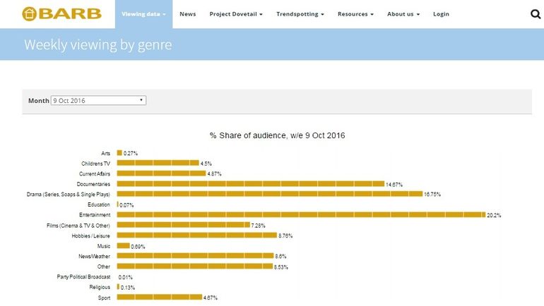Go to the News page
Screen dimensions: 544x306
tap(187, 14)
